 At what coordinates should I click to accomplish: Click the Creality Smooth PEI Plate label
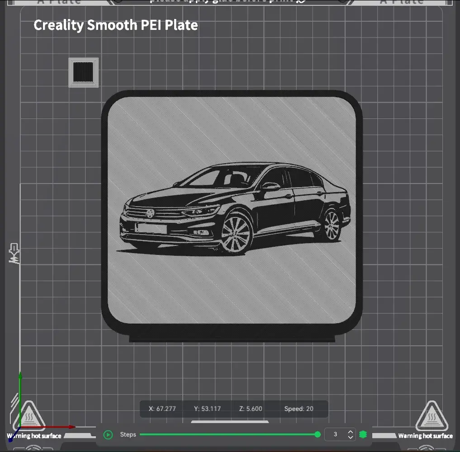[x=116, y=25]
